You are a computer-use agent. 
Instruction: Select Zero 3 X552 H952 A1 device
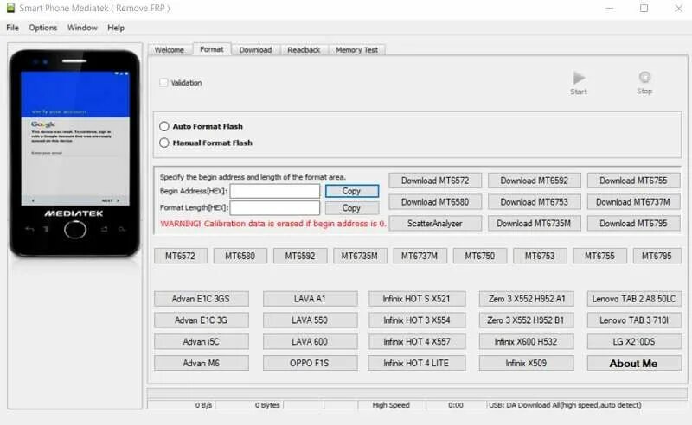click(x=527, y=299)
